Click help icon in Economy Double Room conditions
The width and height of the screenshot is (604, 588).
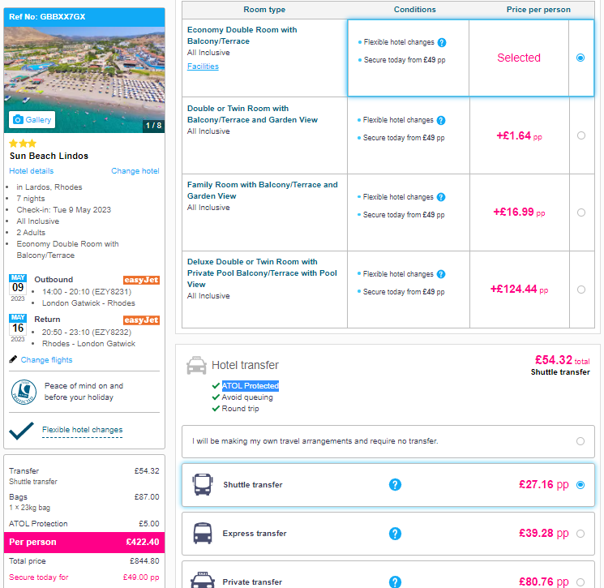pyautogui.click(x=442, y=42)
